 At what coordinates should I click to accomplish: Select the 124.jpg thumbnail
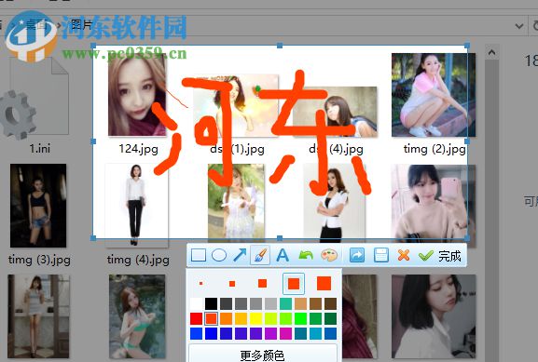(x=137, y=95)
